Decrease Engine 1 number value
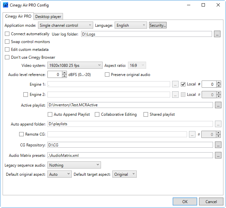This screenshot has height=208, width=226. (x=219, y=86)
